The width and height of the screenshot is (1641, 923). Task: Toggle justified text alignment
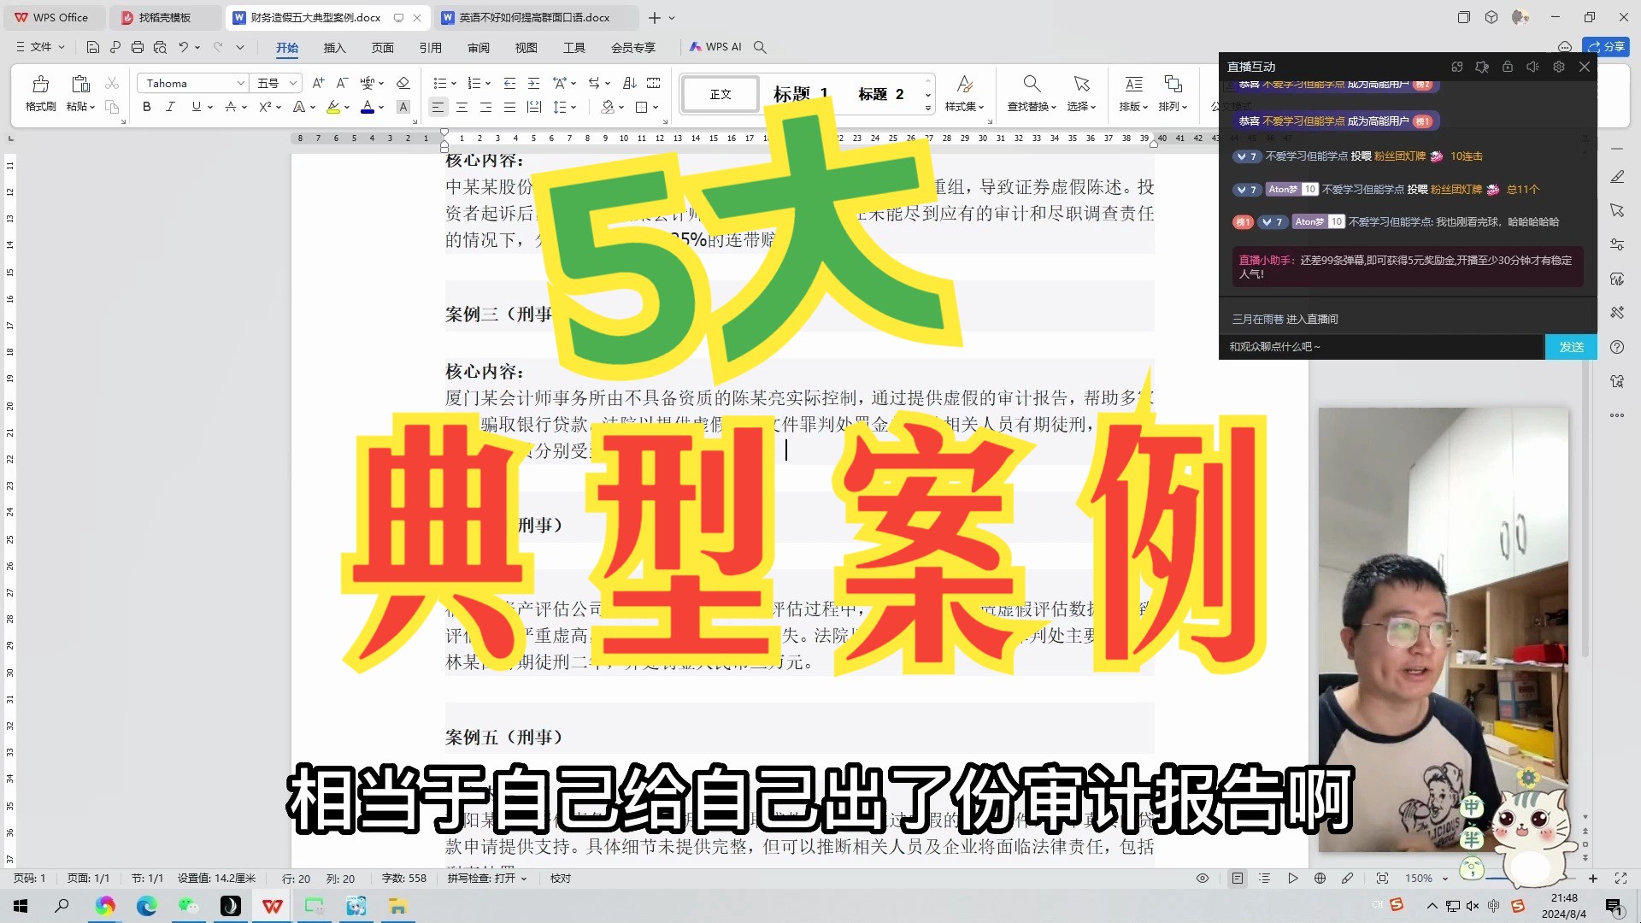[x=509, y=107]
